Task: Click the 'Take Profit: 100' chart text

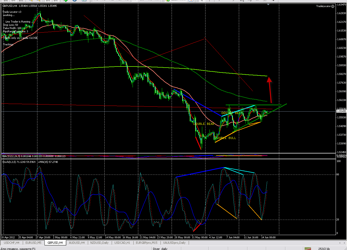Action: 12,28
